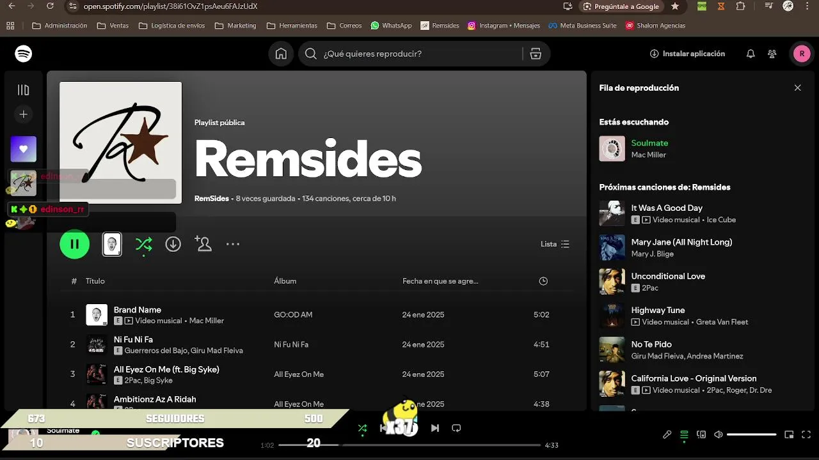Select Mary Jane (All Night Long) in the queue
This screenshot has height=460, width=819.
pyautogui.click(x=681, y=242)
